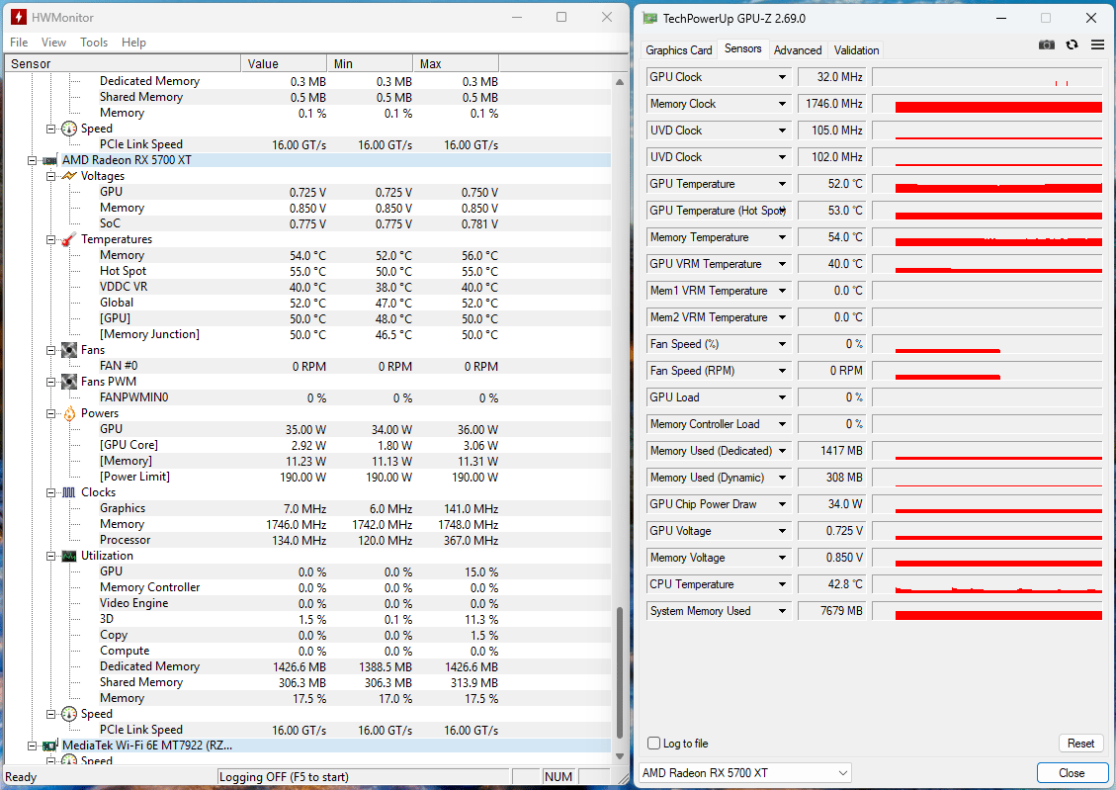Screen dimensions: 1116x790
Task: Click the 1746.0 MHz Memory Clock value
Action: (832, 104)
